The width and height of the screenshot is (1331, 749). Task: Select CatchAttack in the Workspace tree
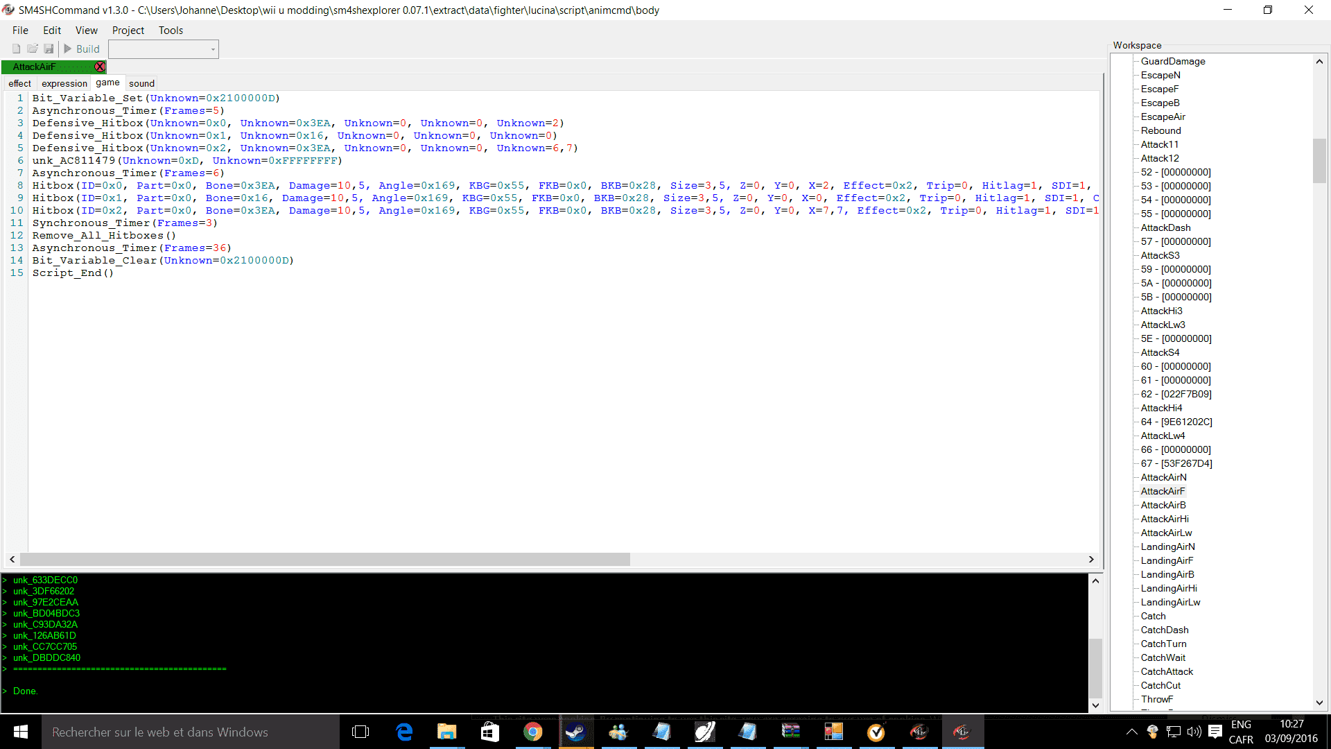[1167, 671]
